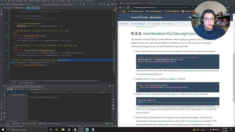Show Git history clock icon
235x132 pixels.
101,4
